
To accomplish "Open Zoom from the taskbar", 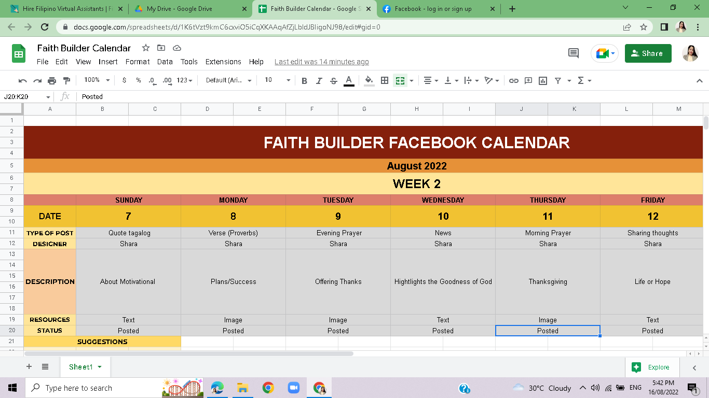I will (x=294, y=388).
